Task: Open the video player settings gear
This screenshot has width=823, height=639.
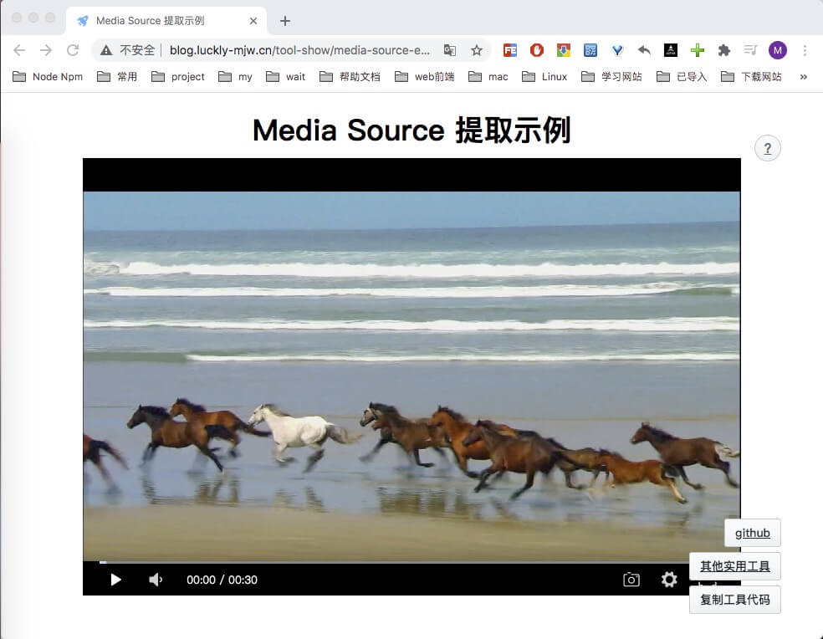Action: point(669,579)
